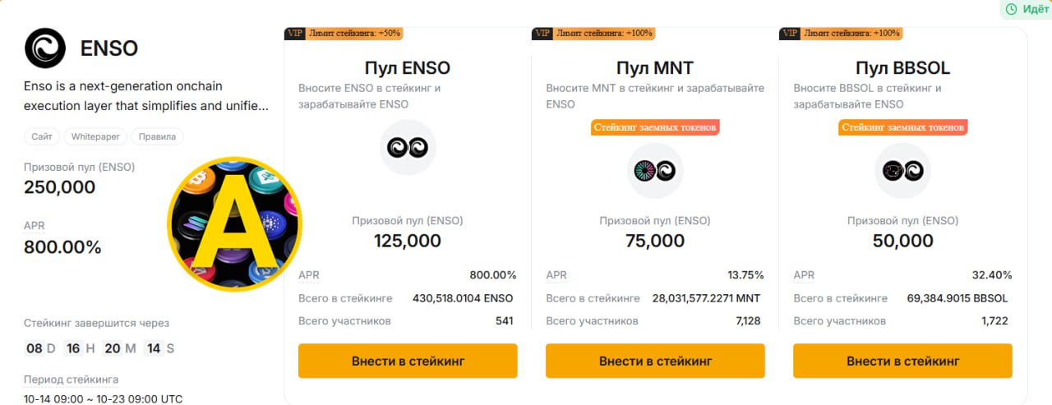Click the VIP badge on Пул MNT
The height and width of the screenshot is (405, 1052).
(542, 34)
